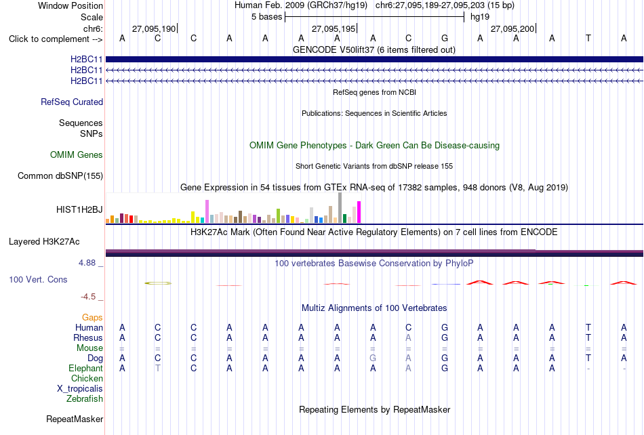
Task: Select the Zebrafish species label
Action: 85,398
